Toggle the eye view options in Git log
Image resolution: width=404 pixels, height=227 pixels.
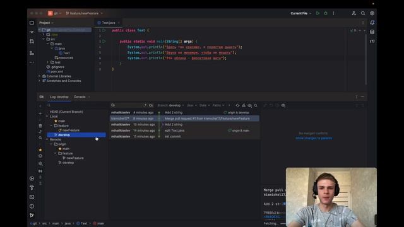click(250, 105)
